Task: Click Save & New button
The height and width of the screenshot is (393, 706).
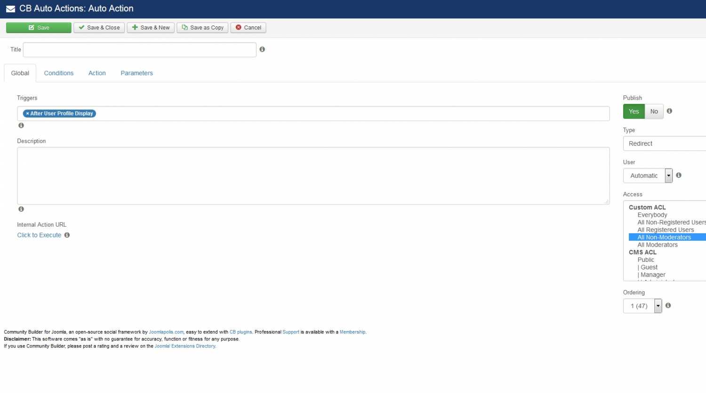Action: click(151, 28)
